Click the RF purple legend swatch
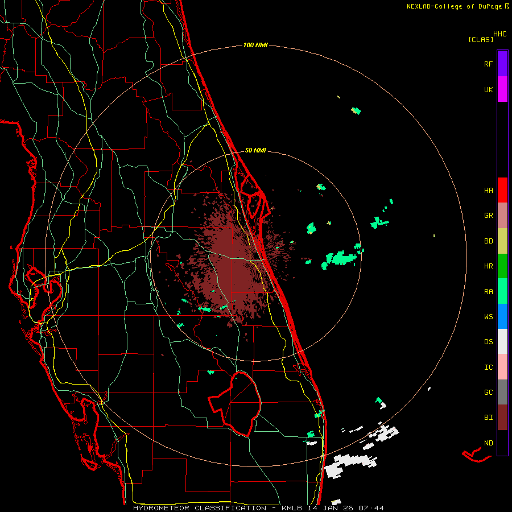This screenshot has width=512, height=512. click(x=502, y=64)
